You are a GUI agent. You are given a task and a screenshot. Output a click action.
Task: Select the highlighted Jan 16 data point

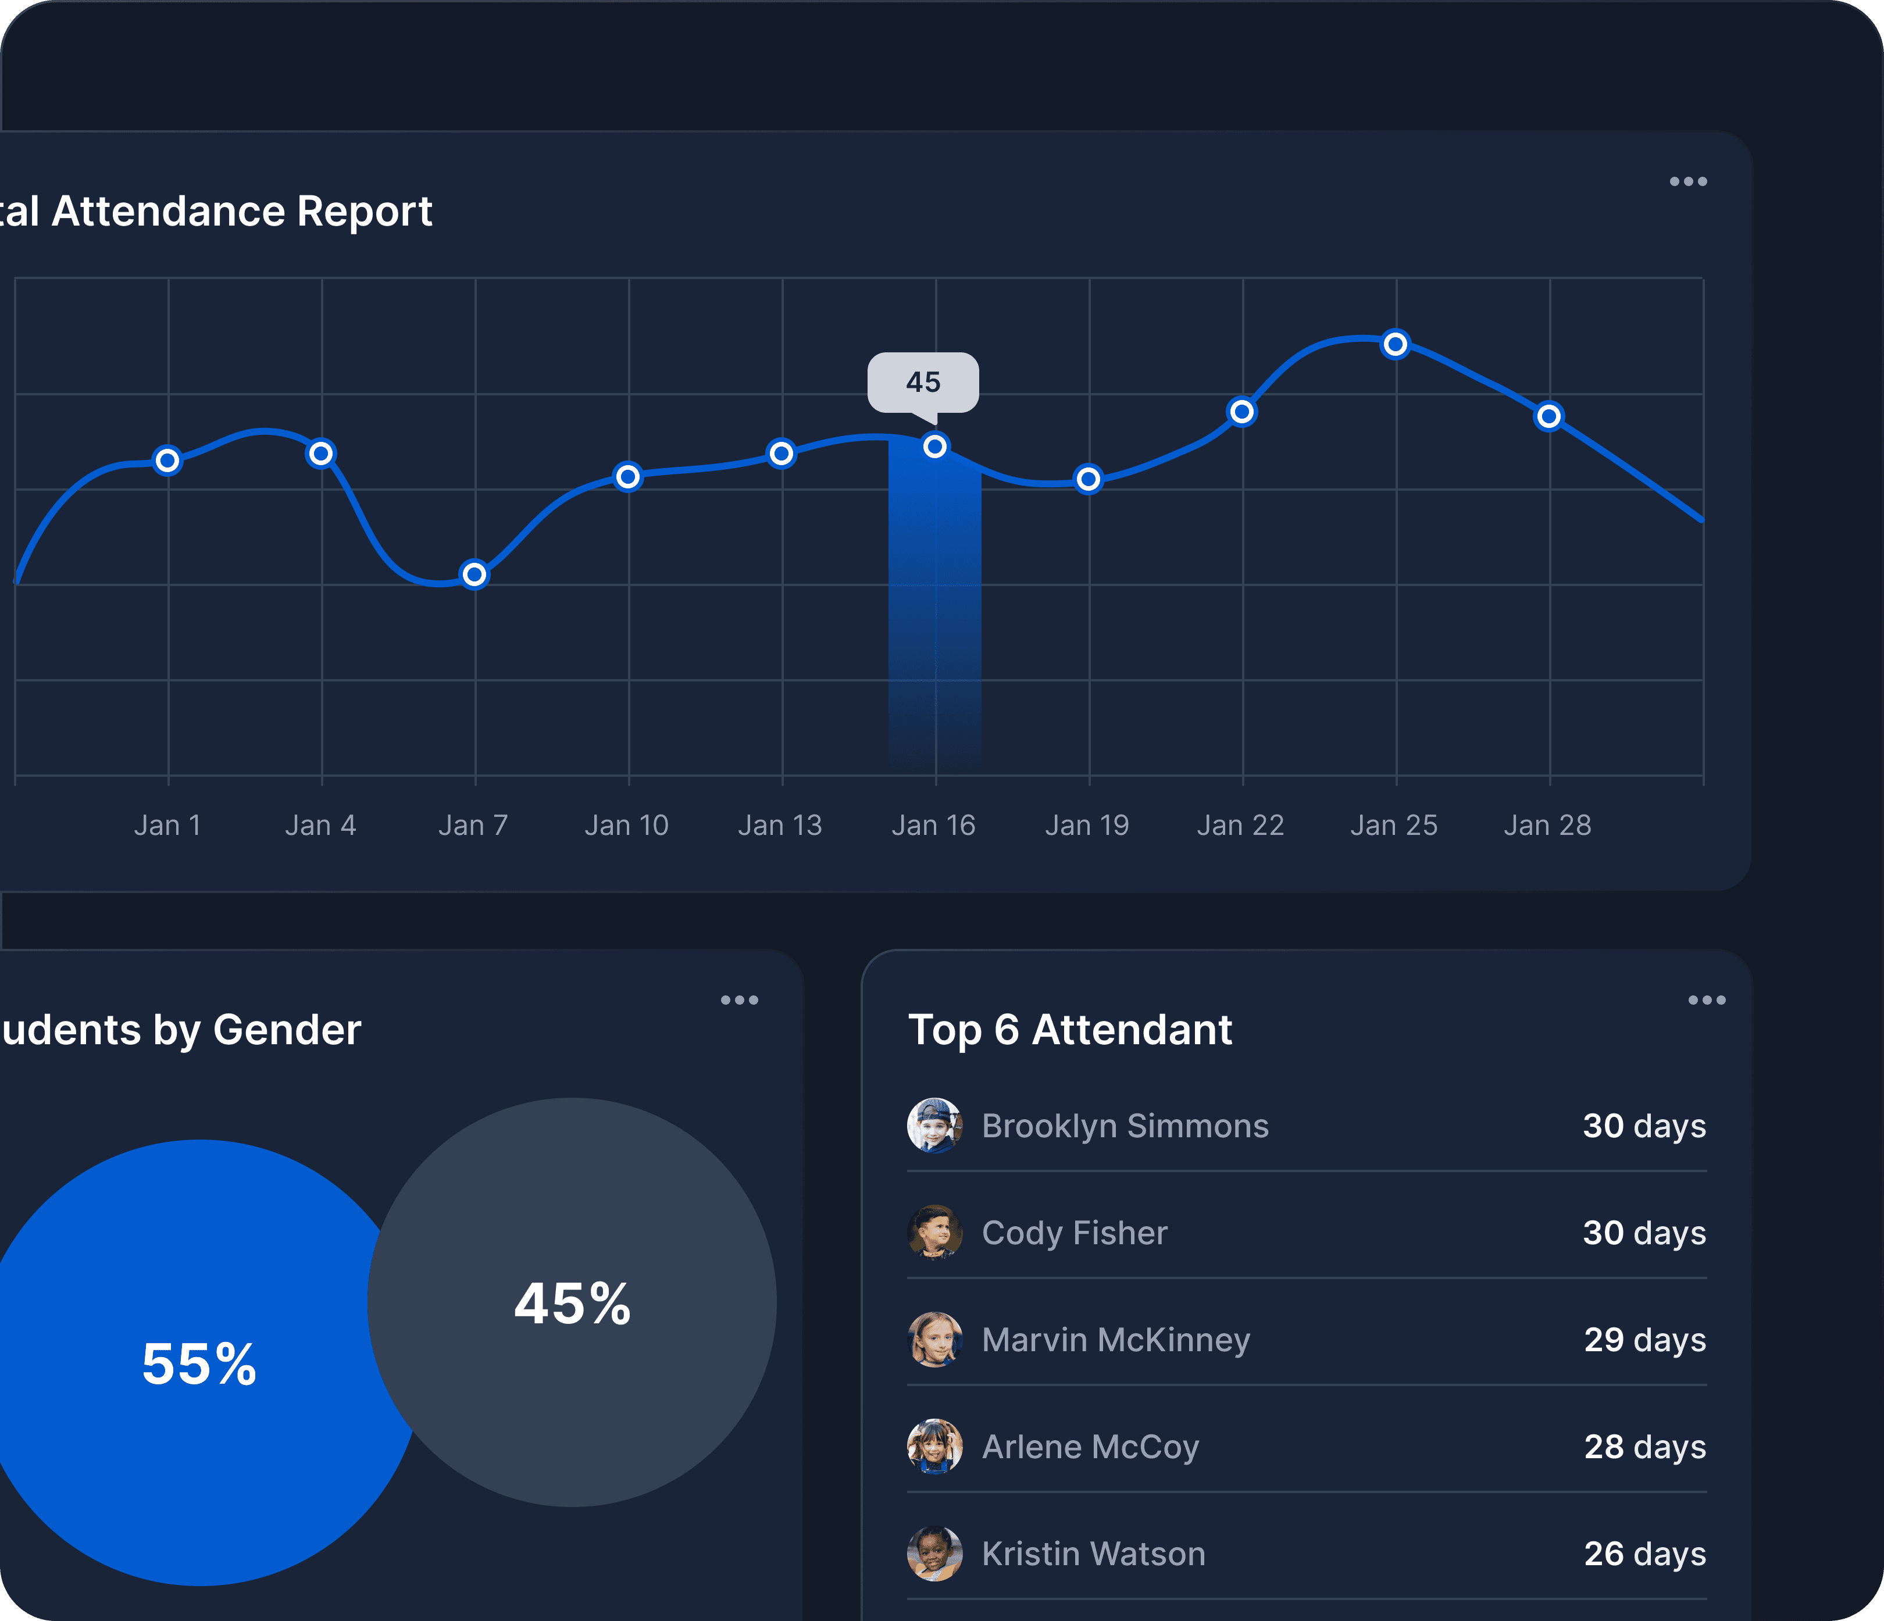[934, 445]
